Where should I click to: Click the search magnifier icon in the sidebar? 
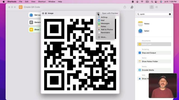[138, 14]
